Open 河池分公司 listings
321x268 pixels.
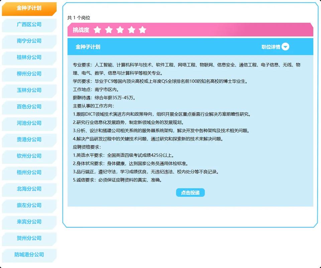[x=29, y=124]
